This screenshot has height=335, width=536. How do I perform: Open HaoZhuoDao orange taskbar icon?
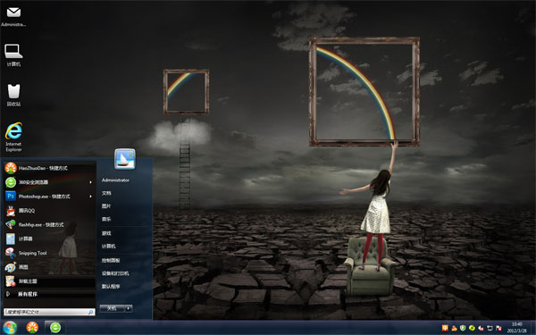[x=32, y=328]
